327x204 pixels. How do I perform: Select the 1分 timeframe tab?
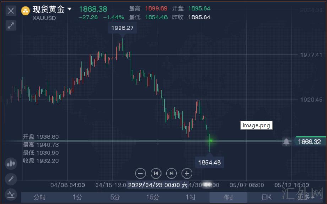point(77,197)
